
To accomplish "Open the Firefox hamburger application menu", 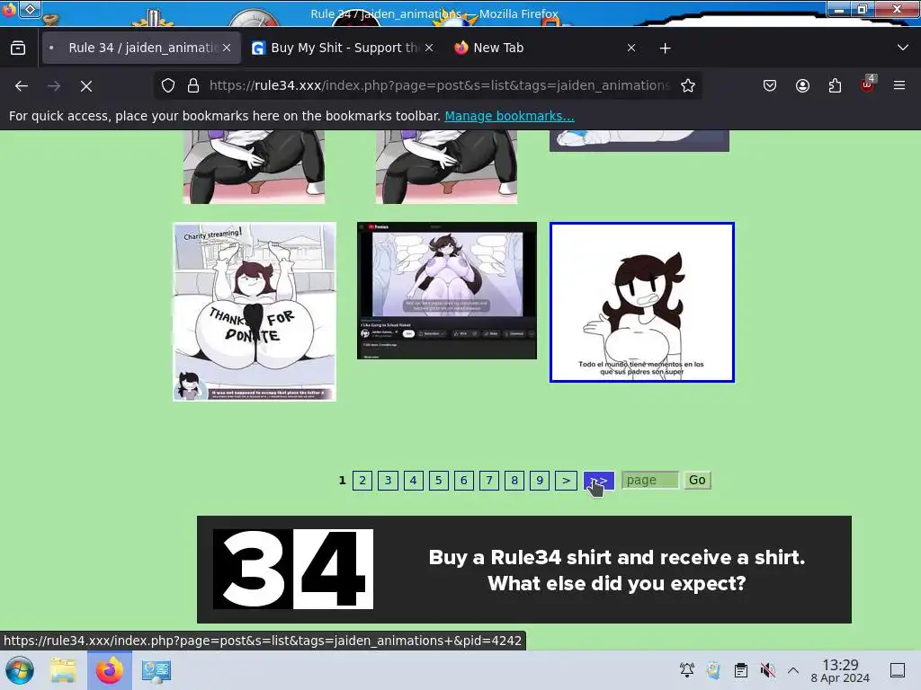I will (x=899, y=85).
